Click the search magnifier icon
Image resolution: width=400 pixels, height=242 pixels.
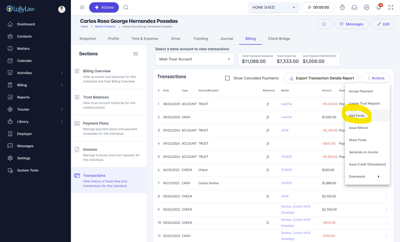point(126,7)
